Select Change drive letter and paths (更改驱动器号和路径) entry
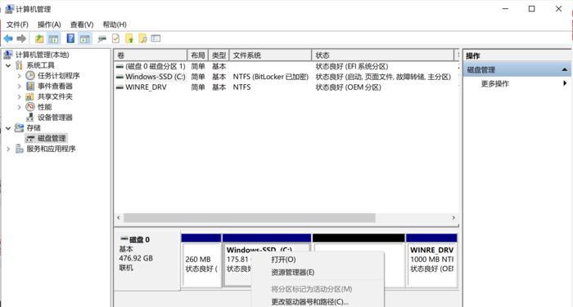The width and height of the screenshot is (573, 307). [x=309, y=302]
